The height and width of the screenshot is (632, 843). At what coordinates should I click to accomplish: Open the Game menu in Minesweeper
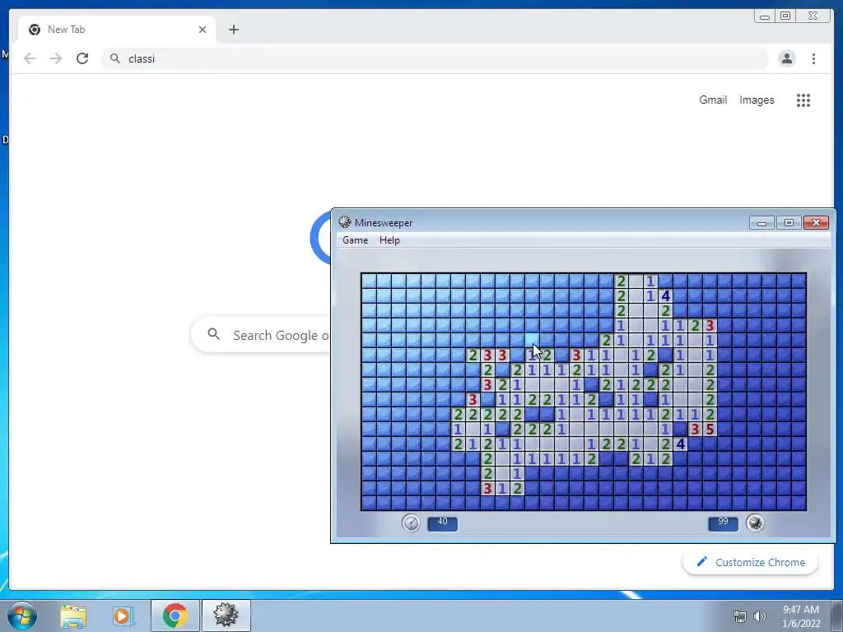[x=355, y=240]
